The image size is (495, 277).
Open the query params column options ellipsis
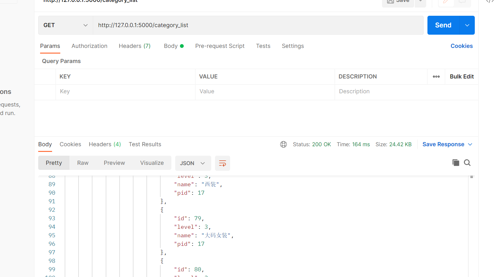point(436,77)
